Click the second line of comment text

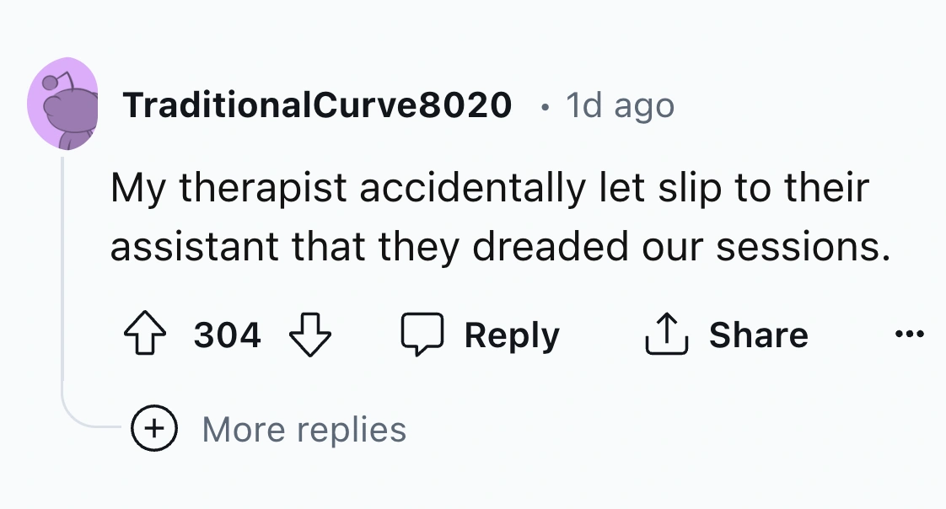tap(500, 246)
